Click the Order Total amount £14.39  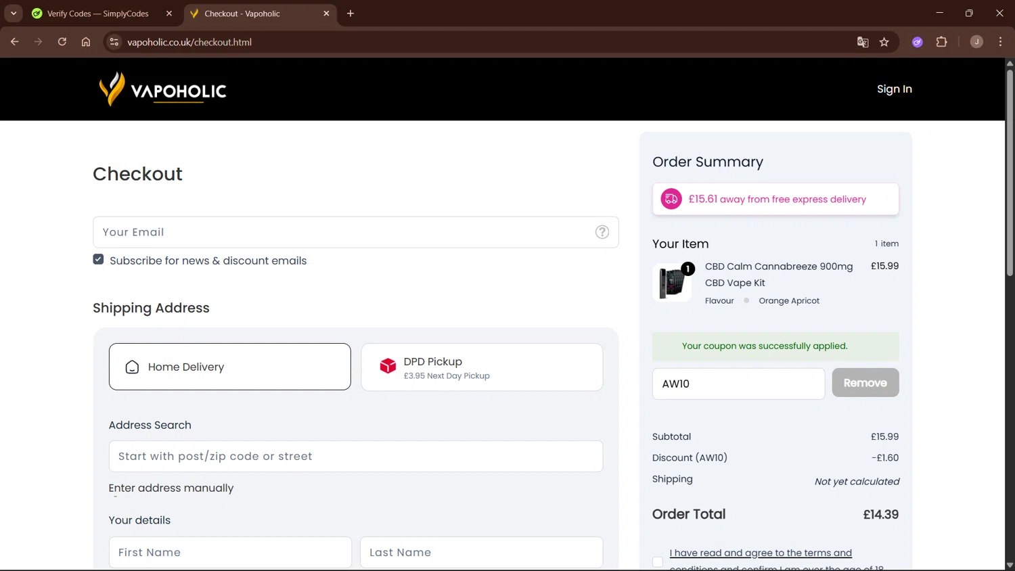point(881,514)
